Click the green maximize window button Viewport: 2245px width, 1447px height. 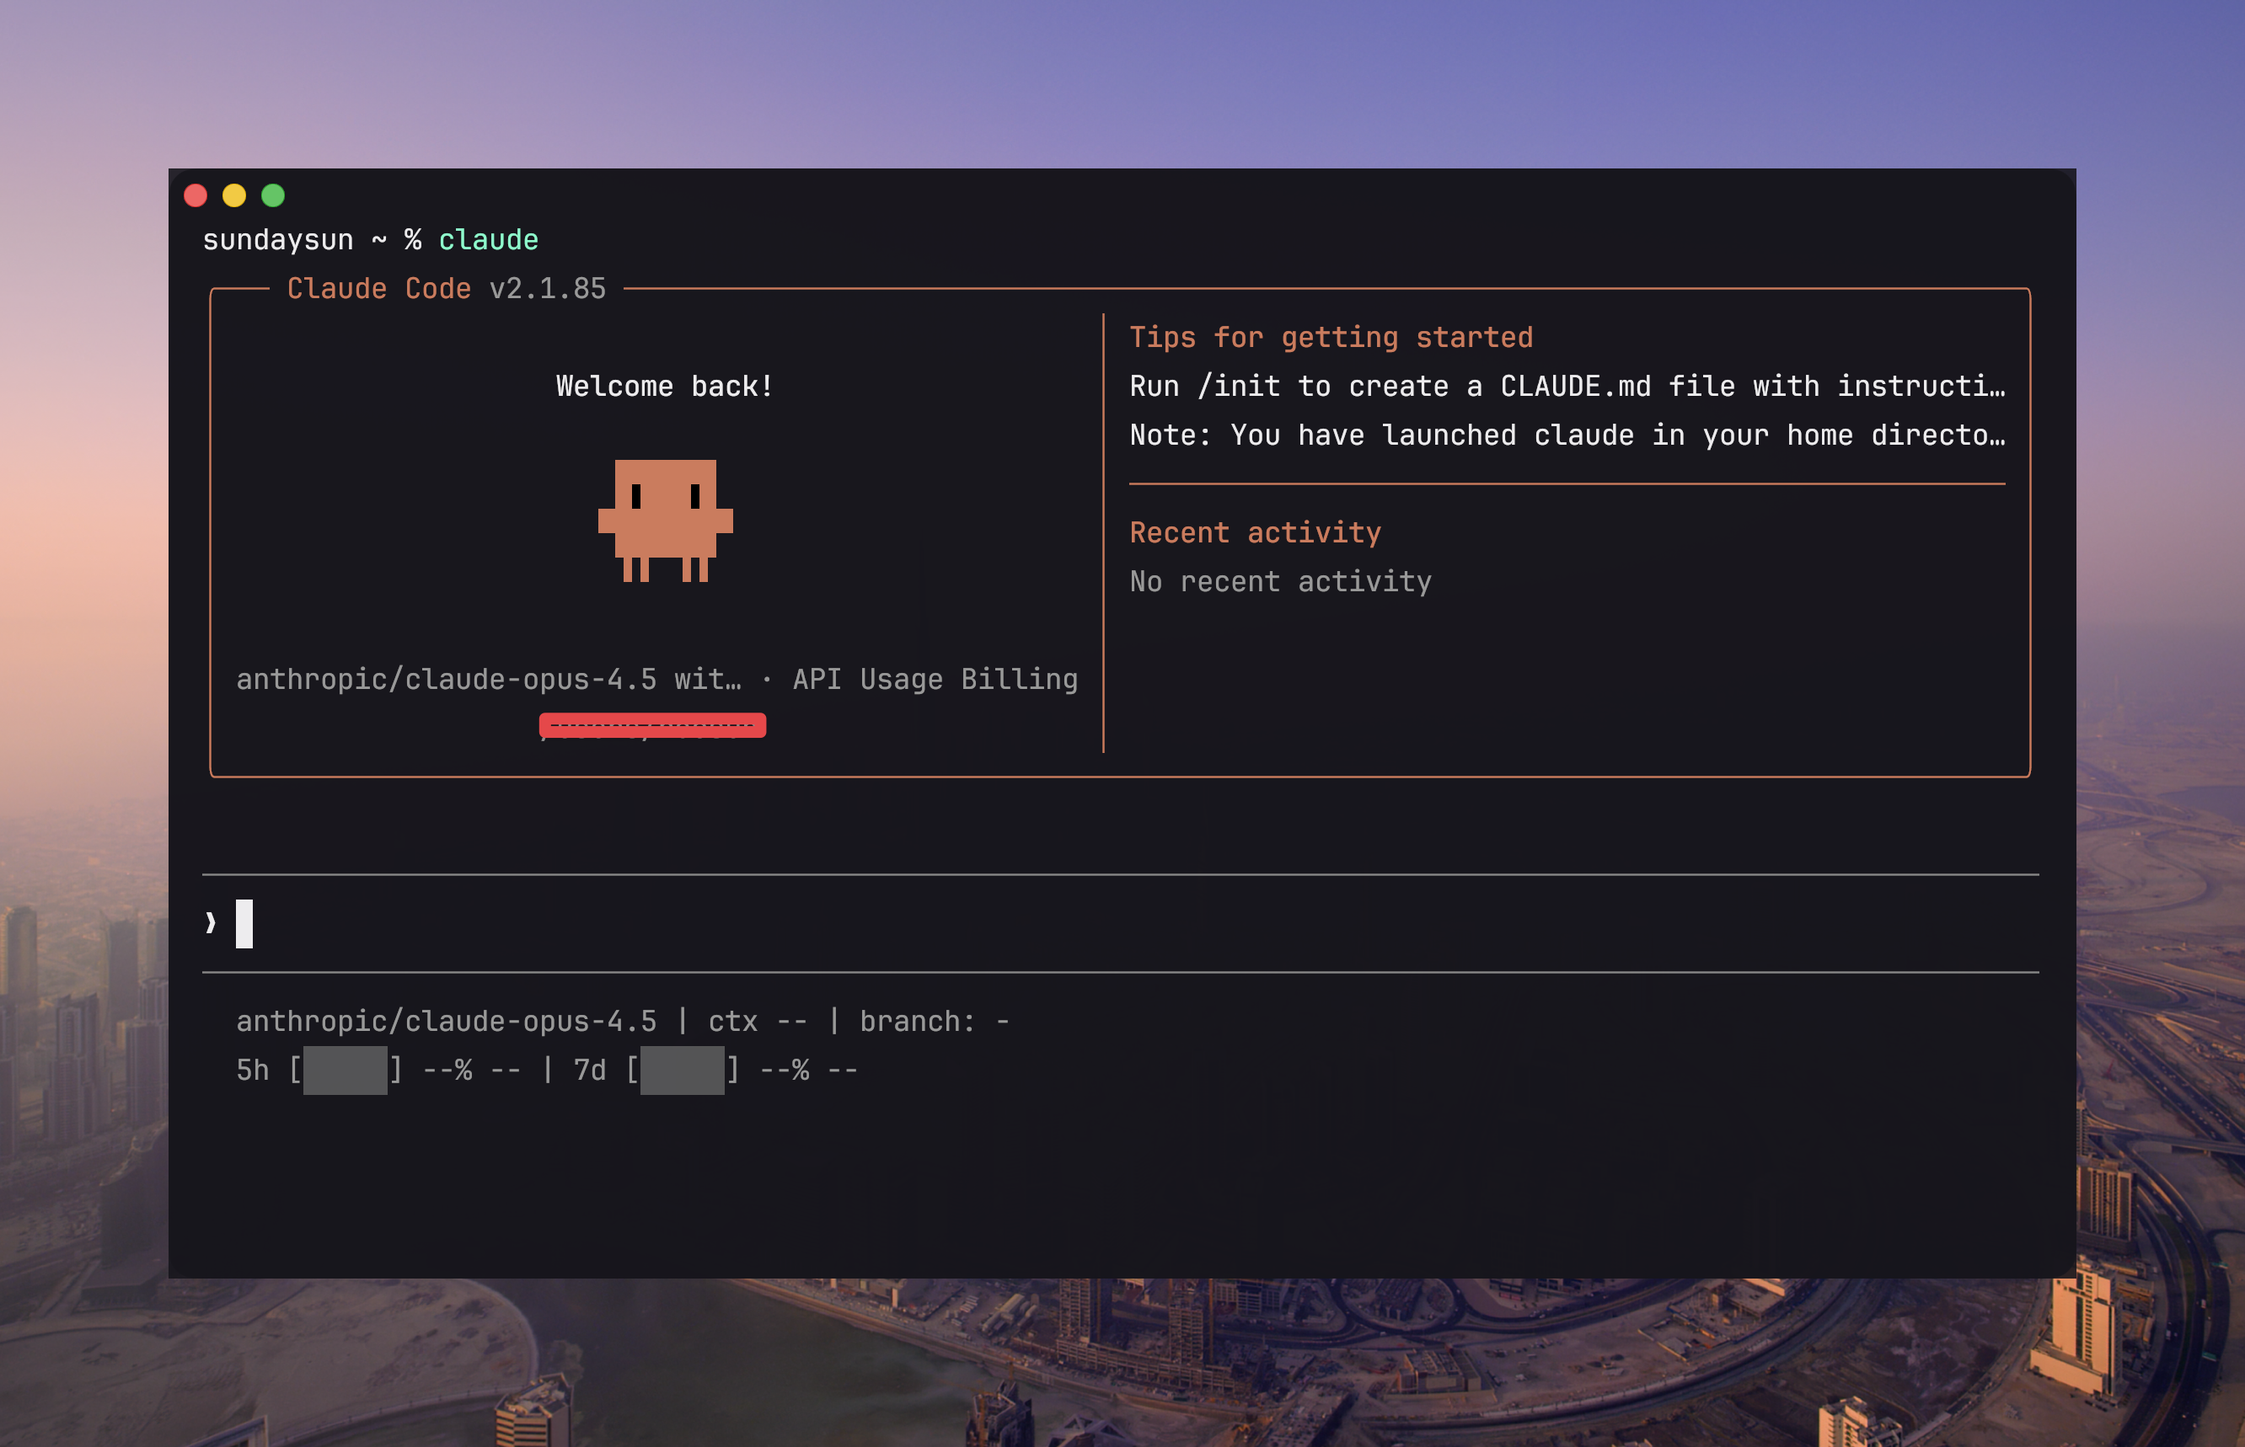tap(273, 195)
